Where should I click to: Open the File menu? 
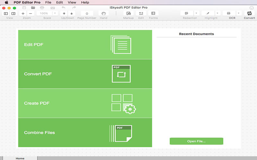click(x=48, y=3)
